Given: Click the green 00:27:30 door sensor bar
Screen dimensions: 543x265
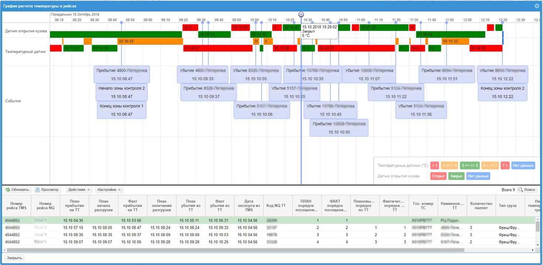Looking at the screenshot, I should pyautogui.click(x=384, y=28).
